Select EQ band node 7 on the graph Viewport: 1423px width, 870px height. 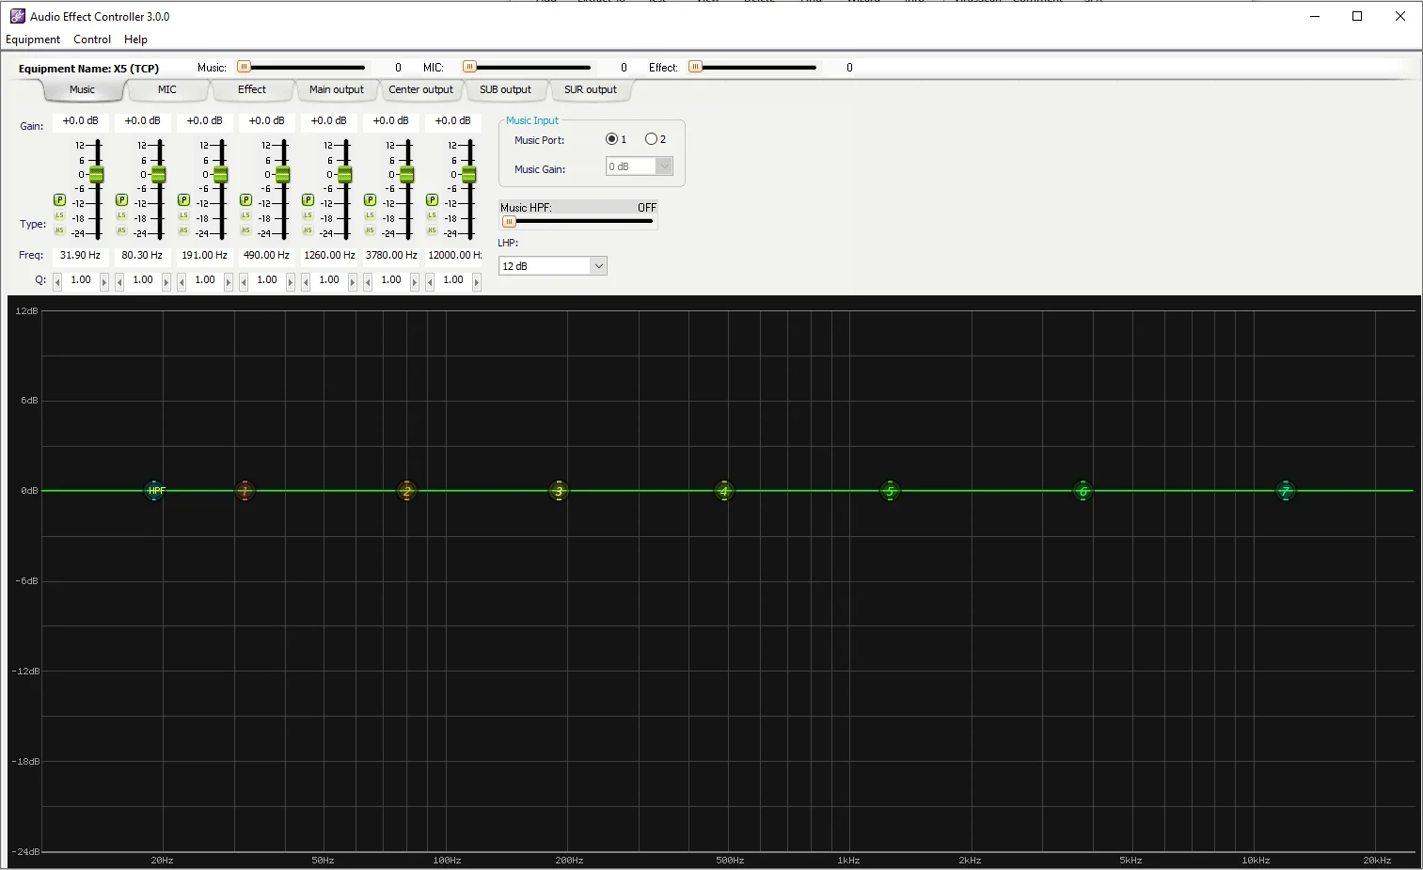1285,491
